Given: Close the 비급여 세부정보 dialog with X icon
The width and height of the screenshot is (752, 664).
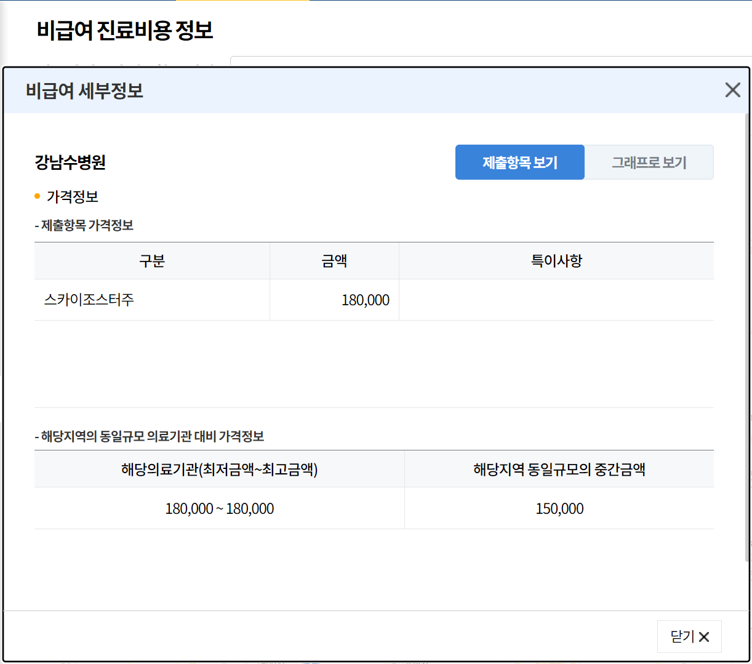Looking at the screenshot, I should pyautogui.click(x=732, y=90).
